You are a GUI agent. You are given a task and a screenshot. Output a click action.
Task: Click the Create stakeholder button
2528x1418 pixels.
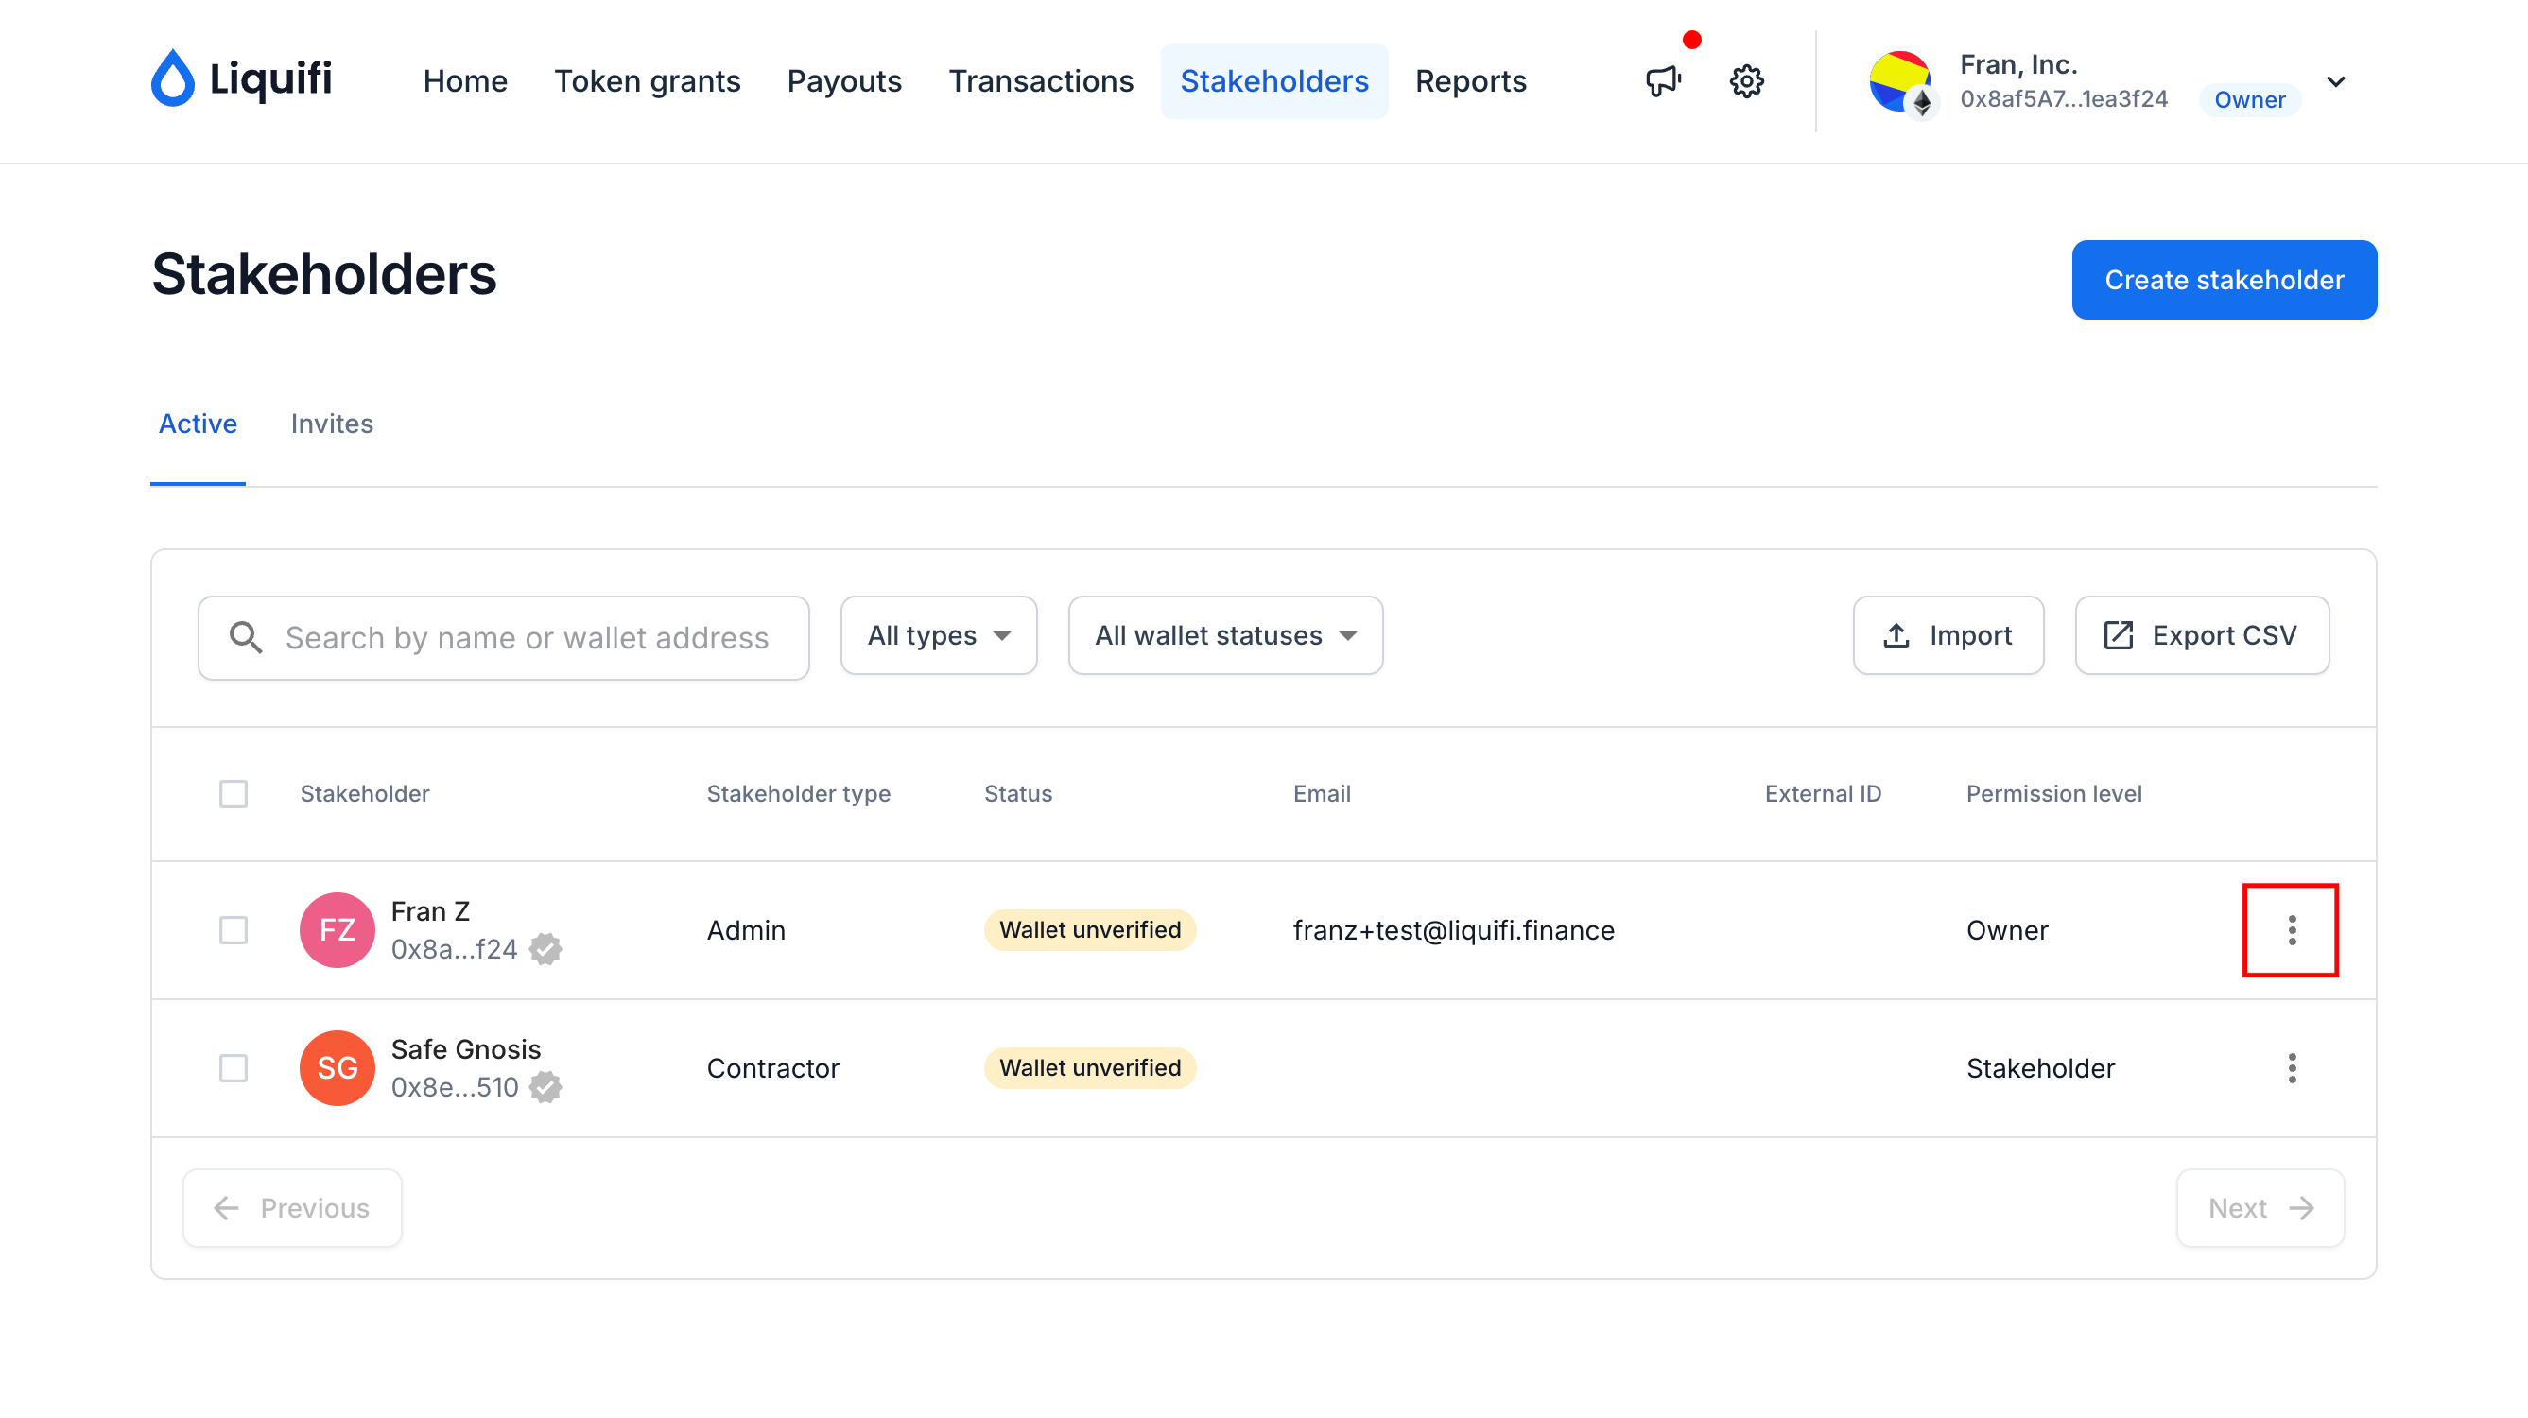point(2224,280)
